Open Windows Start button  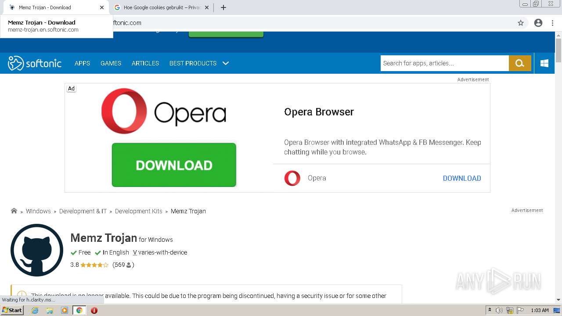coord(12,310)
